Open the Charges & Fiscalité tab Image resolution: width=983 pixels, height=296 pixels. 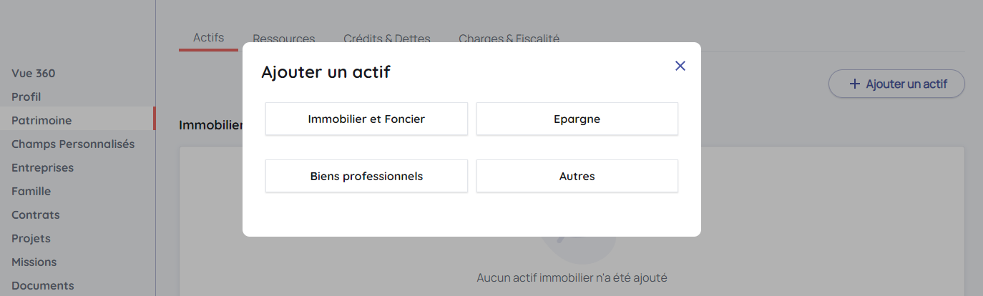click(x=509, y=39)
